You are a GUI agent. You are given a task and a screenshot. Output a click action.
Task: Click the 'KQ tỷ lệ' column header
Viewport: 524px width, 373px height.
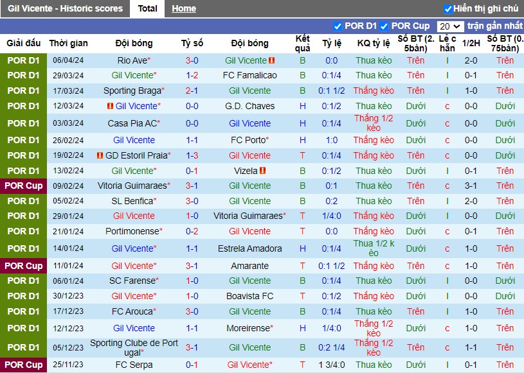374,44
